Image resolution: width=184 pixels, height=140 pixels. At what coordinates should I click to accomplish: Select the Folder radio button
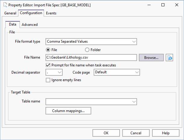pyautogui.click(x=87, y=50)
